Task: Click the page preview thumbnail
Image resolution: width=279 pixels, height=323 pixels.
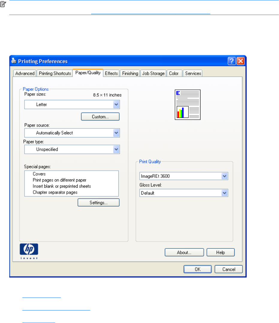Action: [188, 105]
